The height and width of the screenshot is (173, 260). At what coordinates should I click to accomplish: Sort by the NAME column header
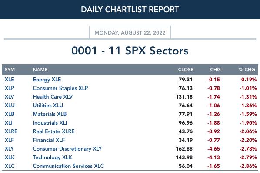(40, 70)
